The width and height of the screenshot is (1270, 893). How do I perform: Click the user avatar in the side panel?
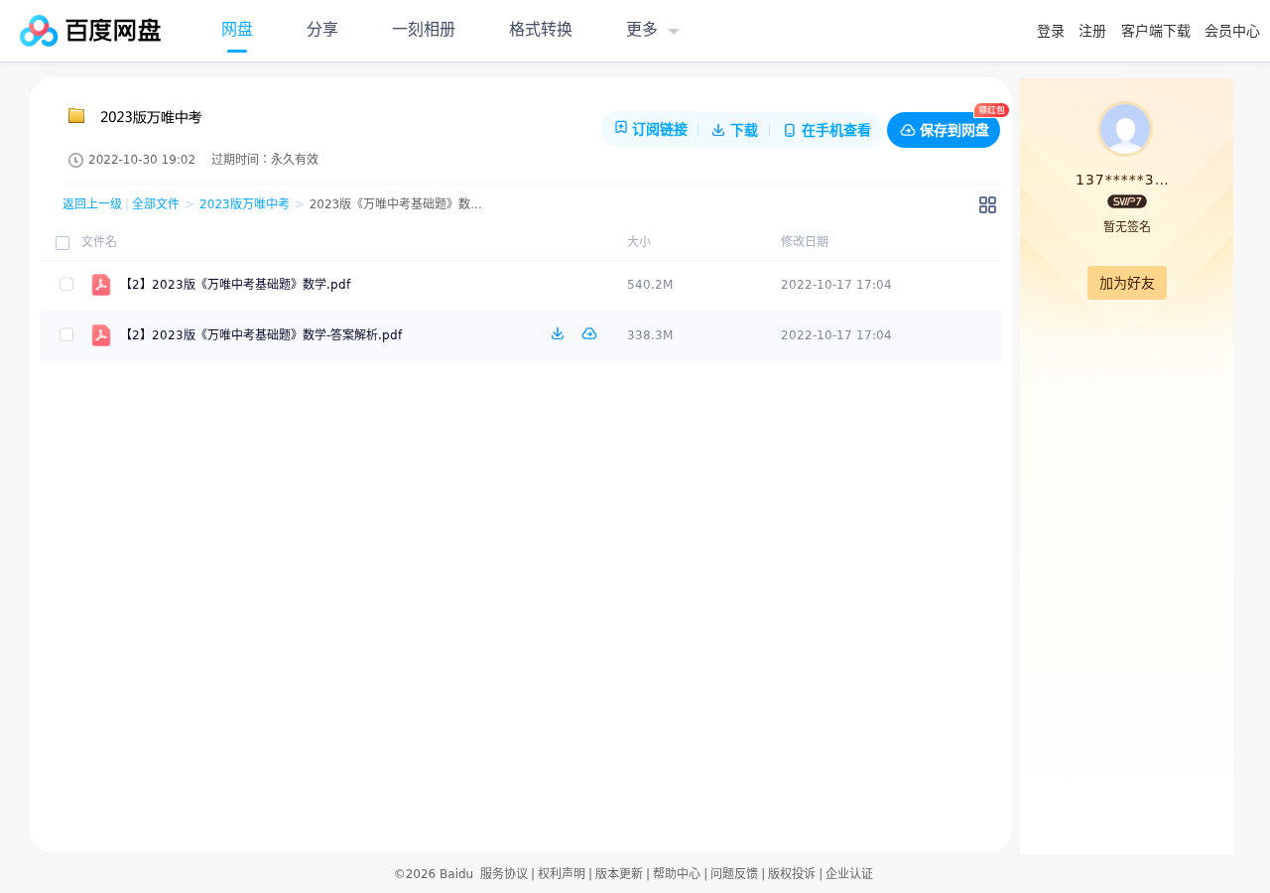pos(1125,129)
